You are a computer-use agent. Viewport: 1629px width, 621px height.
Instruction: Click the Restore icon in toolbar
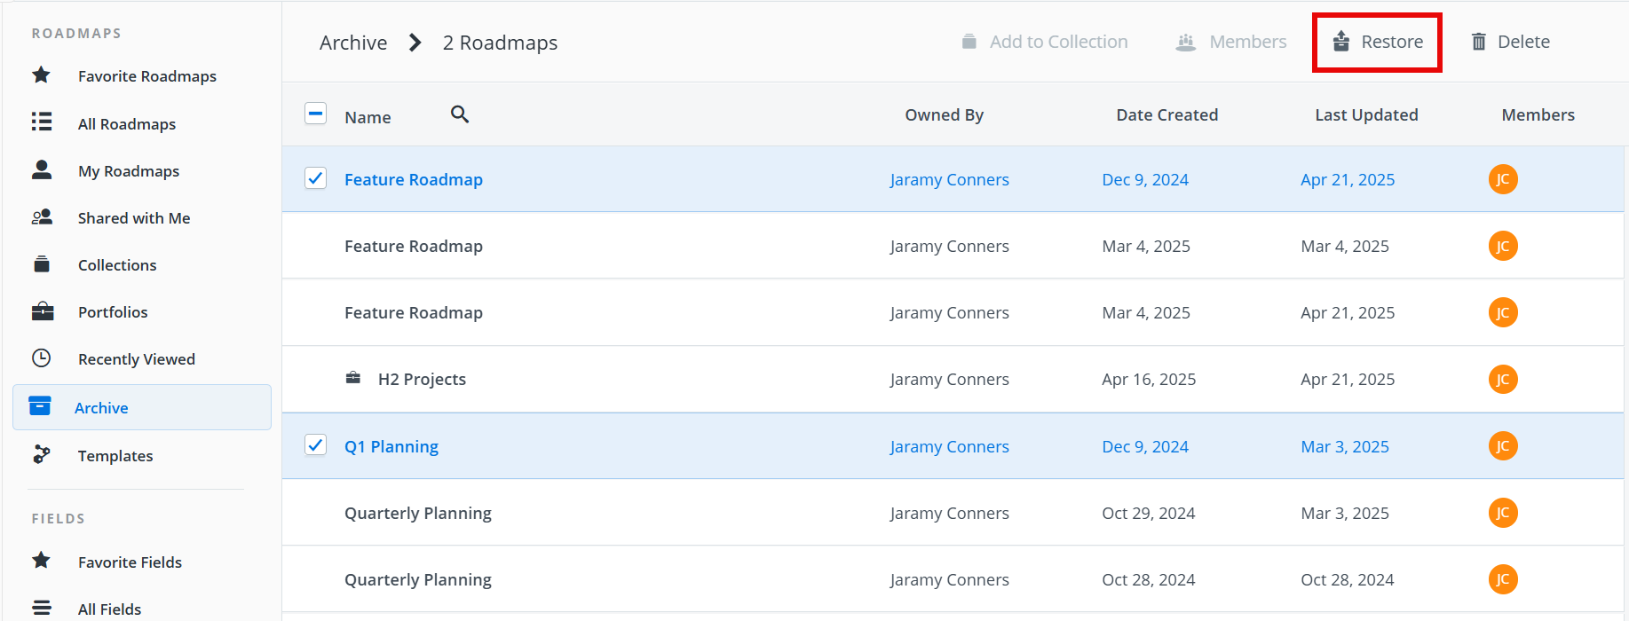pyautogui.click(x=1341, y=42)
